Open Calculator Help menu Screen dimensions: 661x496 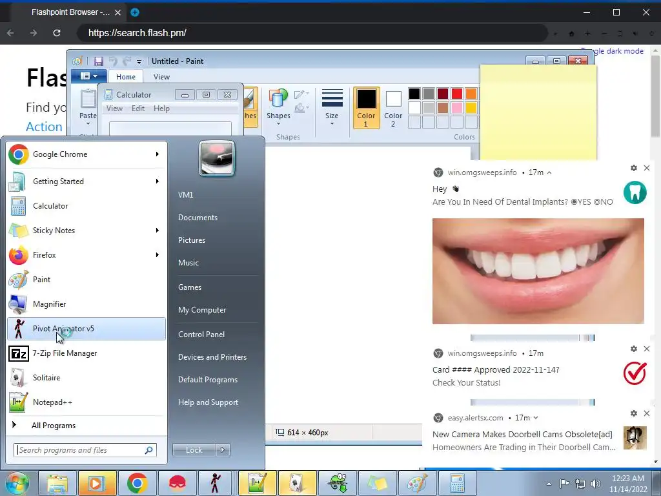tap(161, 108)
